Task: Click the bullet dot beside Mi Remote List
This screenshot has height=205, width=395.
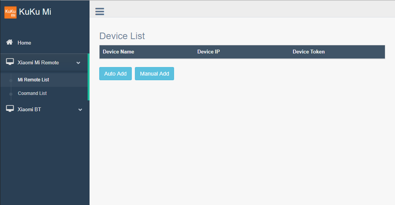Action: (11, 81)
